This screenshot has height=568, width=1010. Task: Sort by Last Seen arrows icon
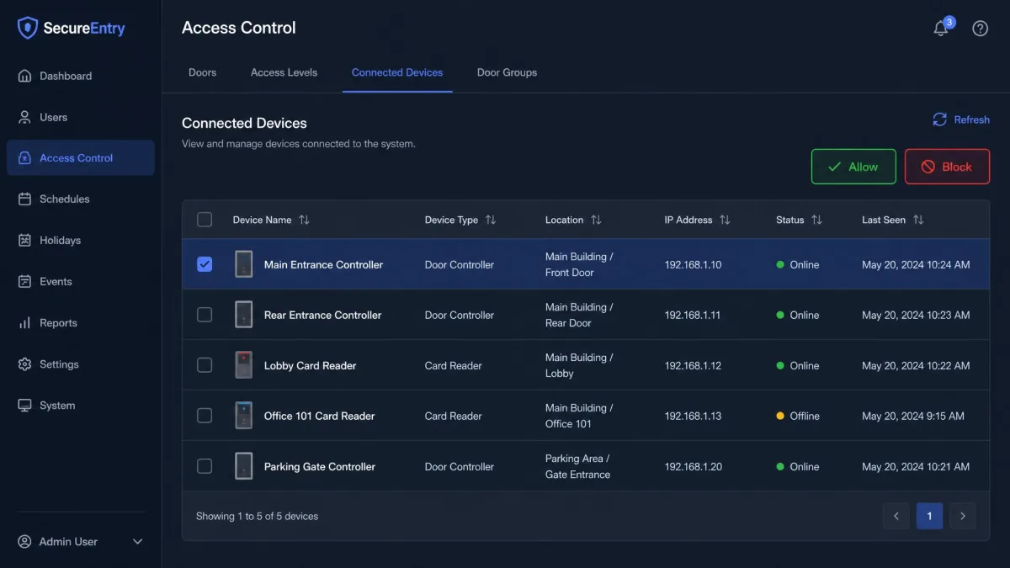coord(918,220)
